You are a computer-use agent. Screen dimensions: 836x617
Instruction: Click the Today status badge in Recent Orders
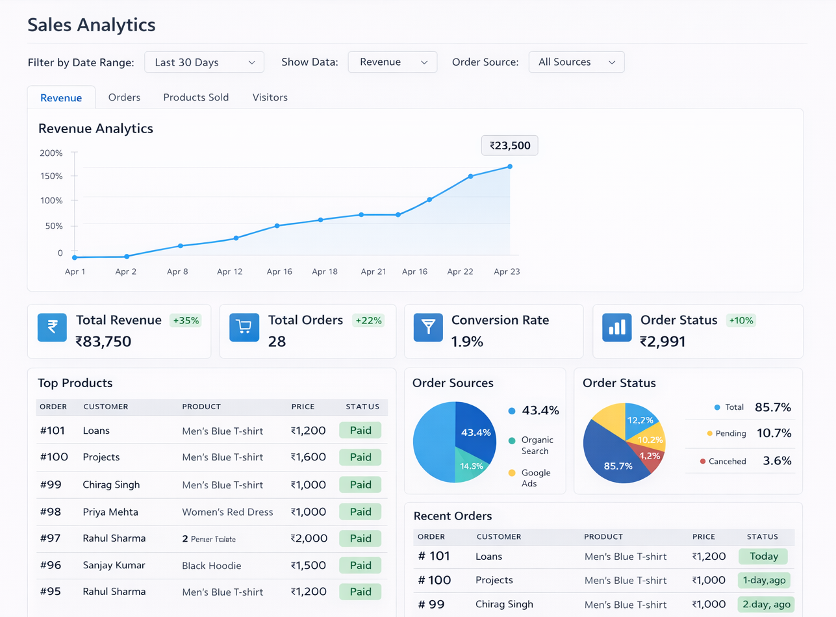pyautogui.click(x=763, y=556)
